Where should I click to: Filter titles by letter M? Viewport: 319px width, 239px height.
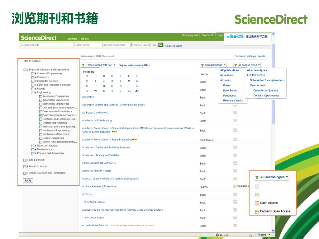point(129,81)
